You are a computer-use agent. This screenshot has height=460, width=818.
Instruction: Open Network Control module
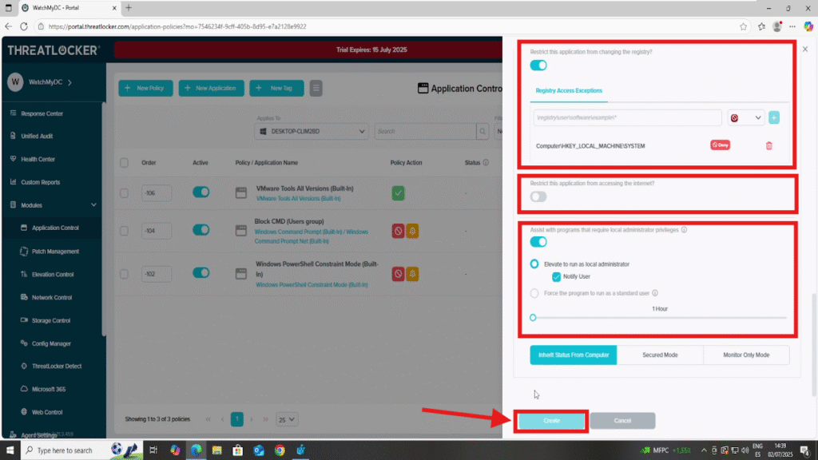52,297
